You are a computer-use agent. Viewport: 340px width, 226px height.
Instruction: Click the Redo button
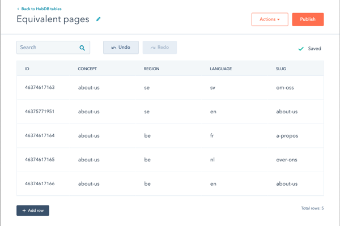[x=160, y=47]
